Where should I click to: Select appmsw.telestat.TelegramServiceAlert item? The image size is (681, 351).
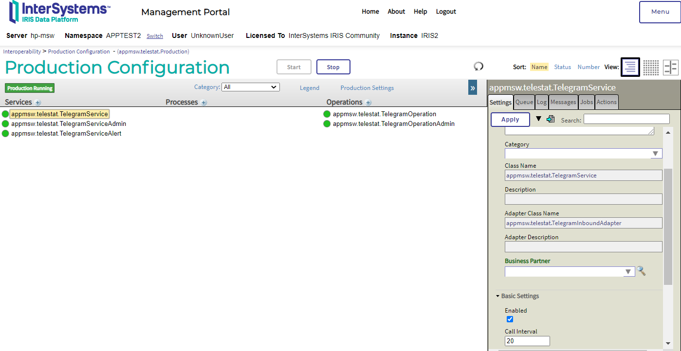[x=66, y=134]
